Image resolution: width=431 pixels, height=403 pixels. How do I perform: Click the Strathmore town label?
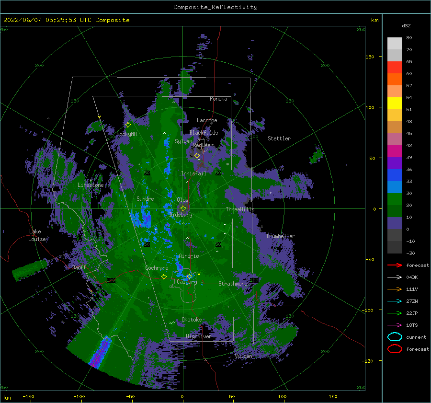[233, 284]
